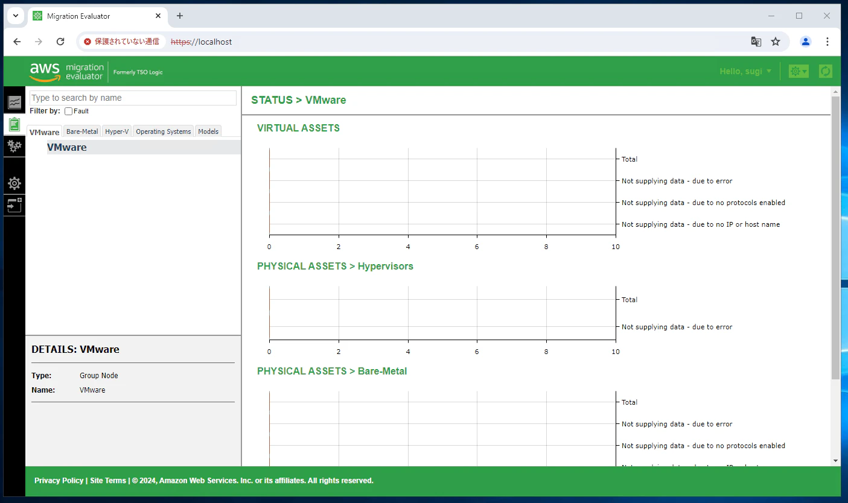The height and width of the screenshot is (503, 848).
Task: Switch to the VMware tab
Action: point(45,132)
